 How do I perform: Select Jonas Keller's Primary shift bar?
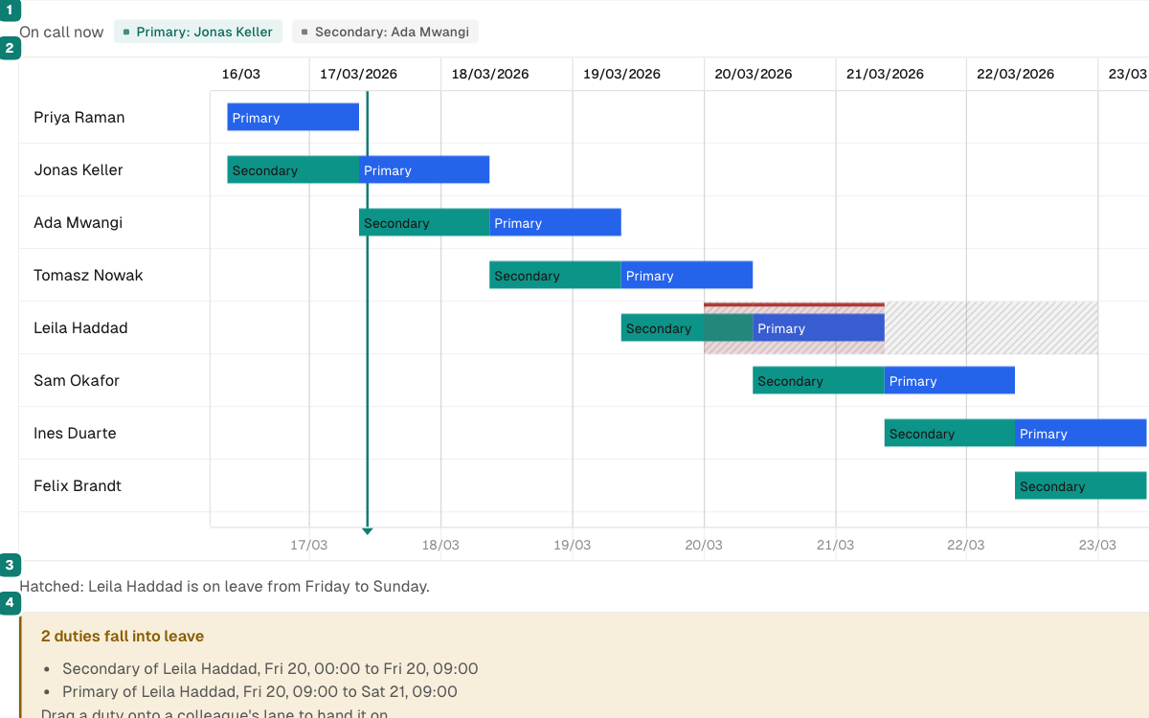point(424,169)
